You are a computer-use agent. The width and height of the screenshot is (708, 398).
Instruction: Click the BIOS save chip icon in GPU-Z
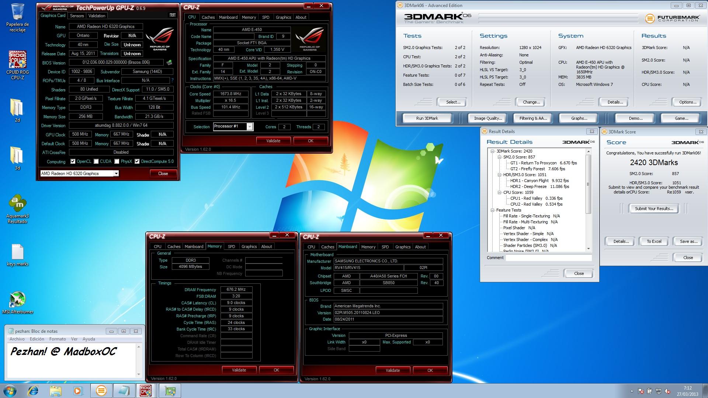tap(169, 62)
